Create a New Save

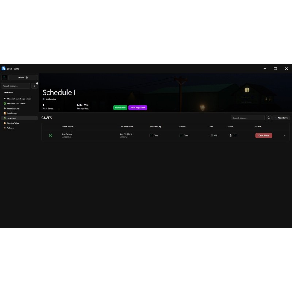tap(281, 118)
